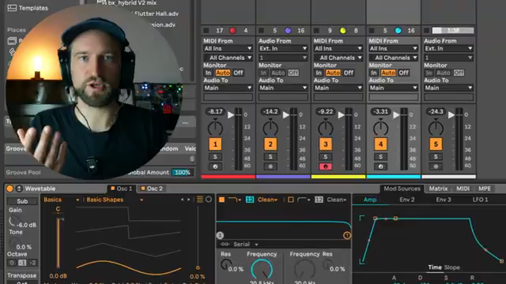The image size is (506, 284).
Task: Arm track 2 for recording
Action: (270, 166)
